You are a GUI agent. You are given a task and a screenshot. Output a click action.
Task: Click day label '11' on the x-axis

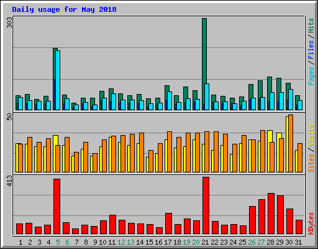click(112, 242)
